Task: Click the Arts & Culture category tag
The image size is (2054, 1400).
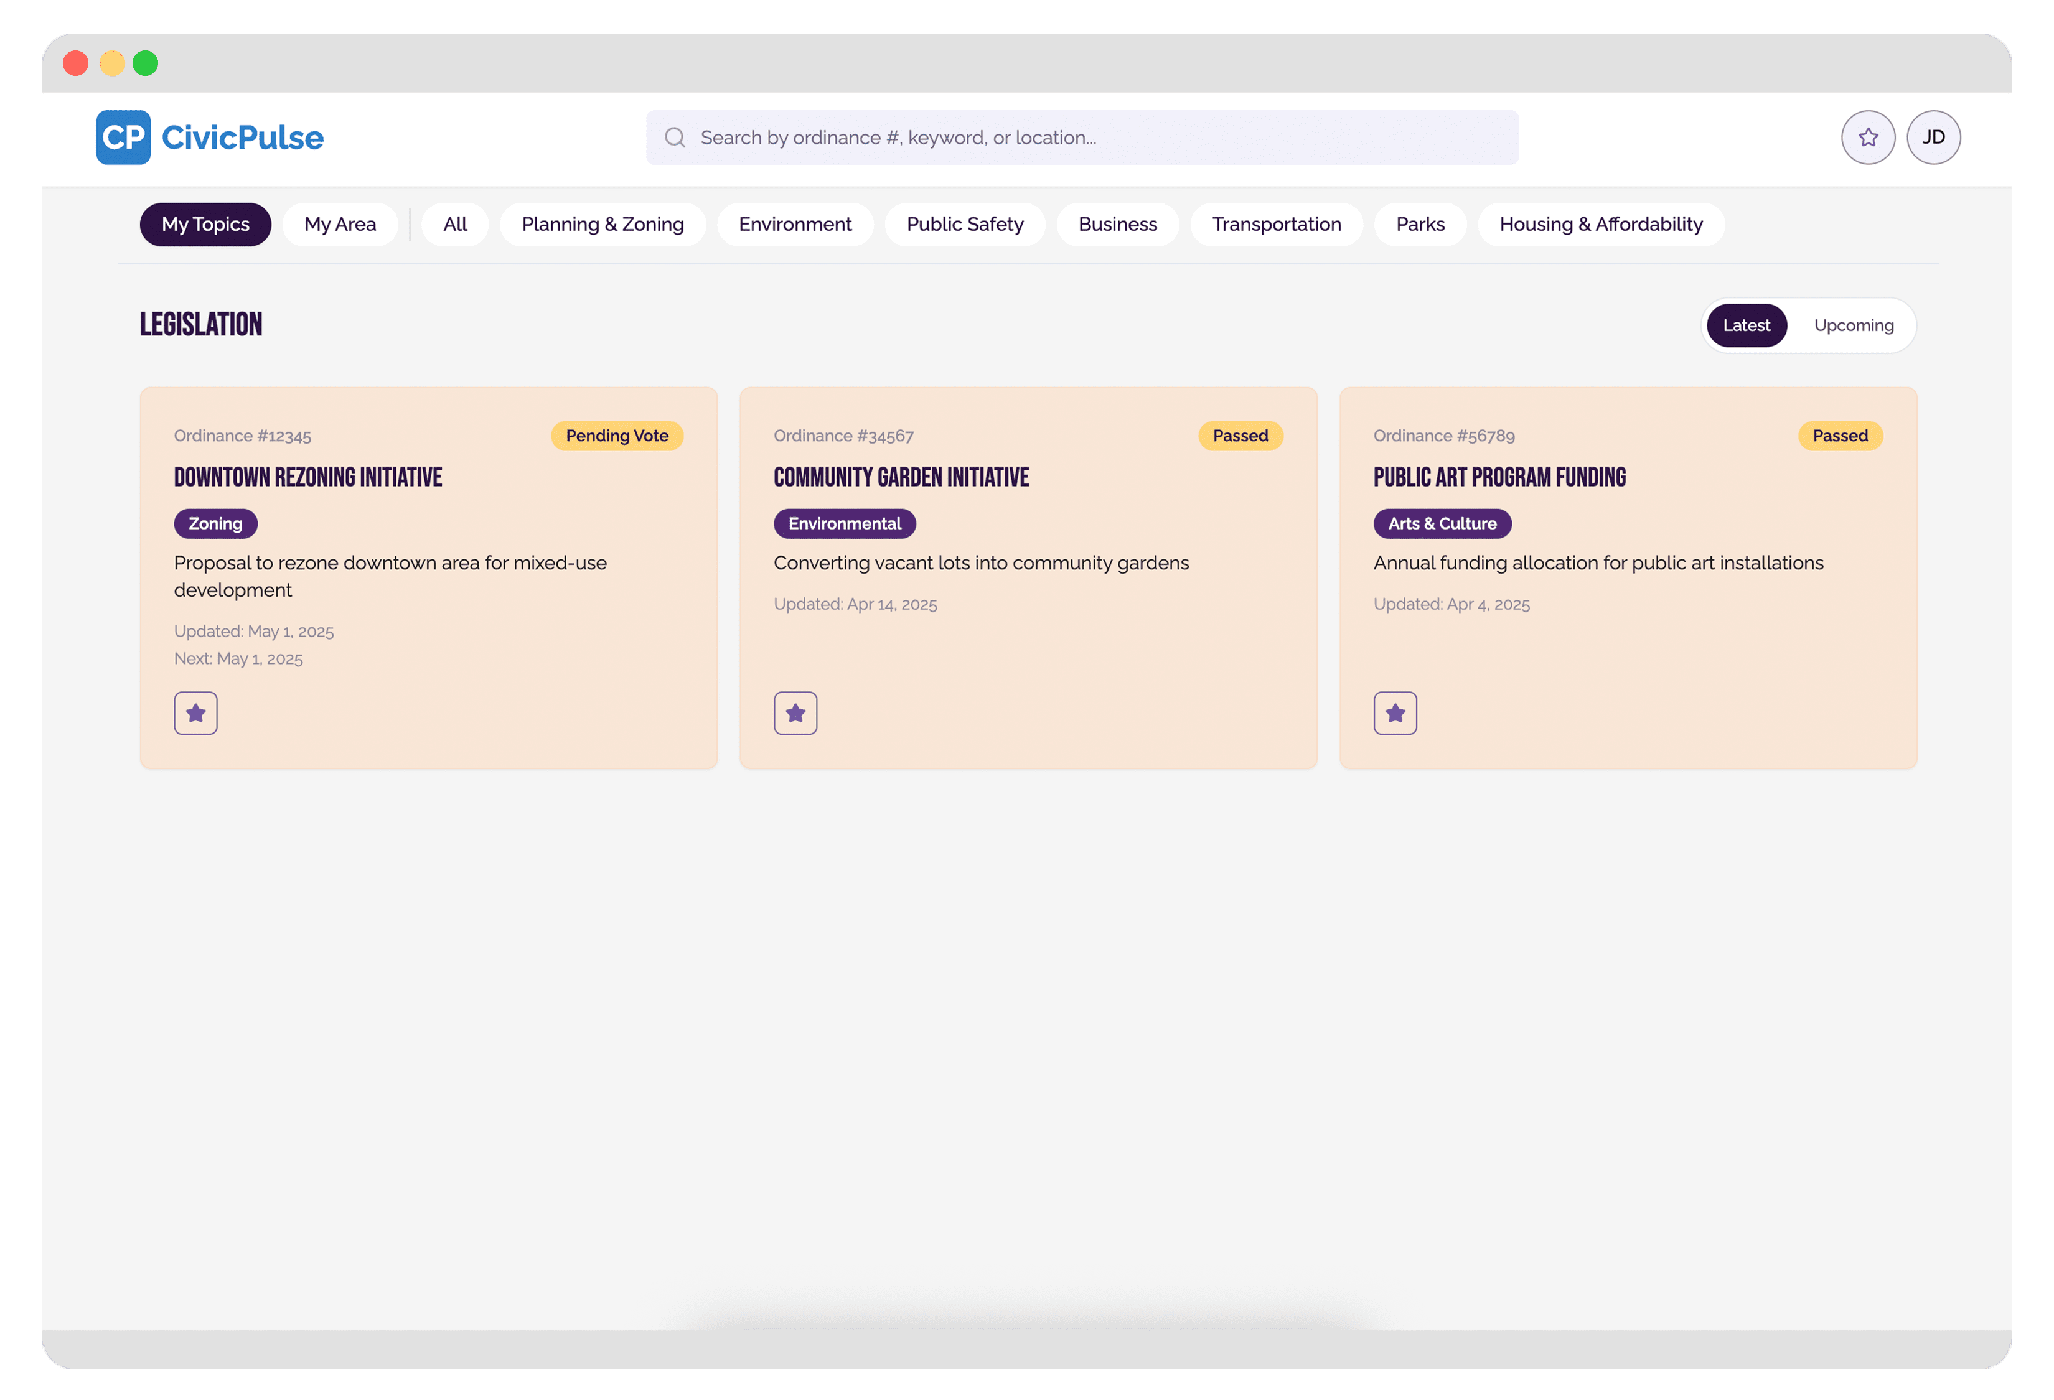Action: pyautogui.click(x=1442, y=524)
